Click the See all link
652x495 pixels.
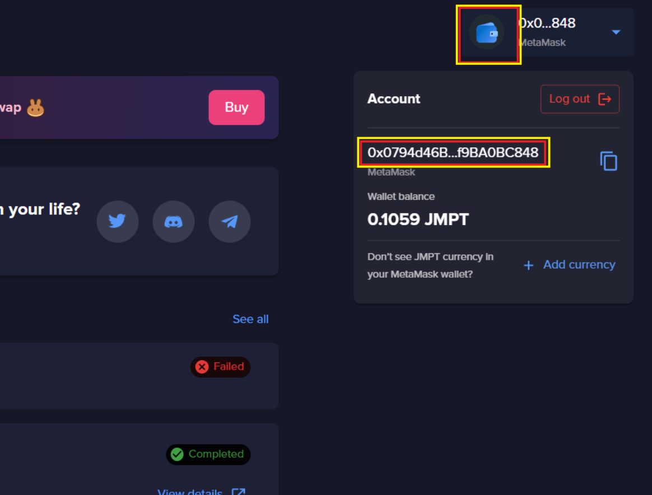click(250, 319)
